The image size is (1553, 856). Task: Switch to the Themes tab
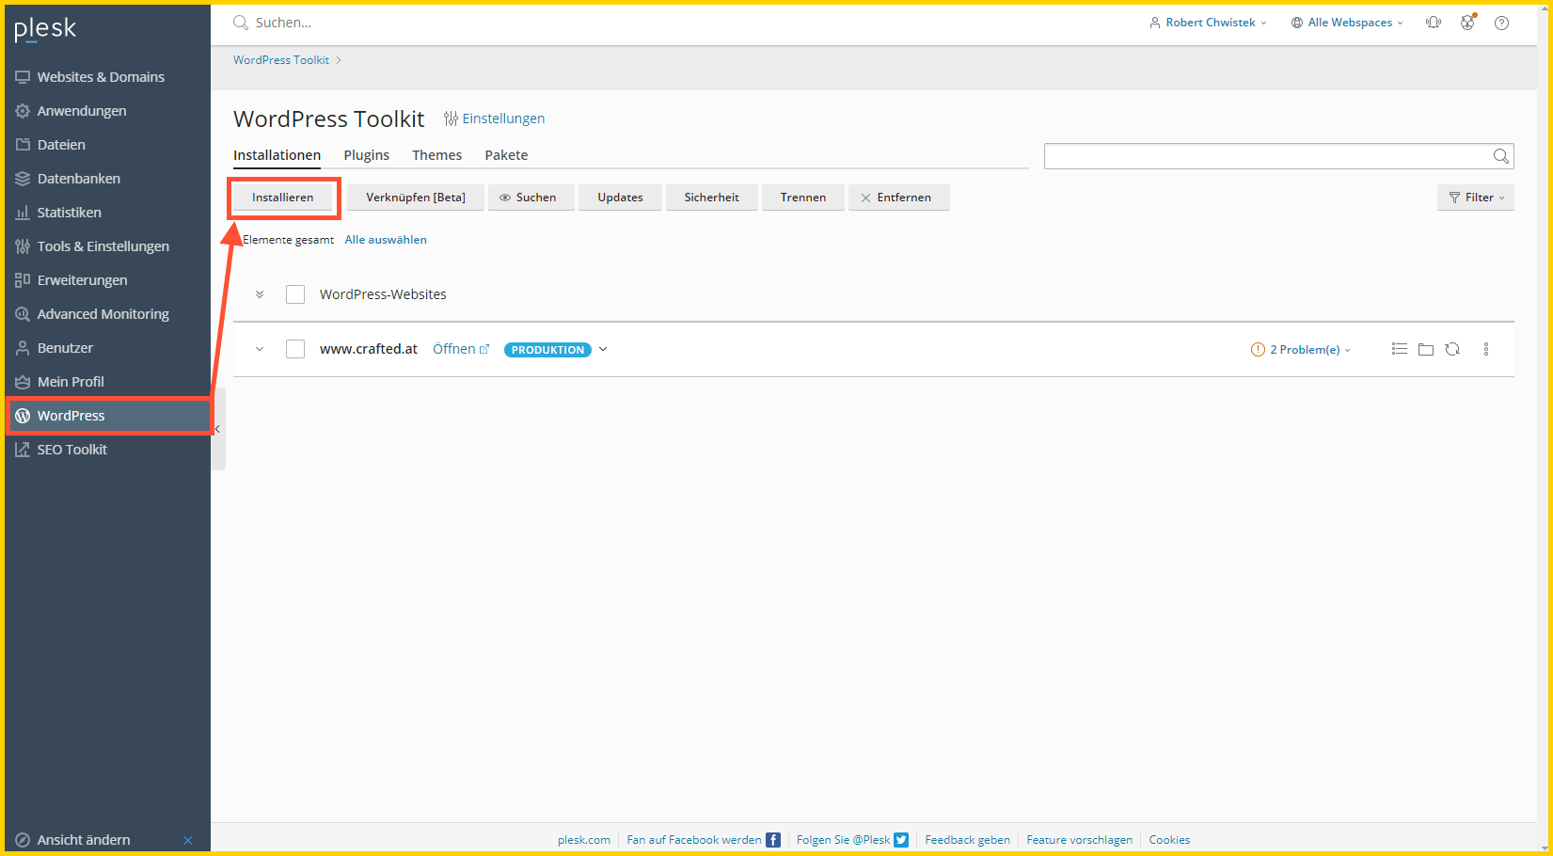[436, 155]
